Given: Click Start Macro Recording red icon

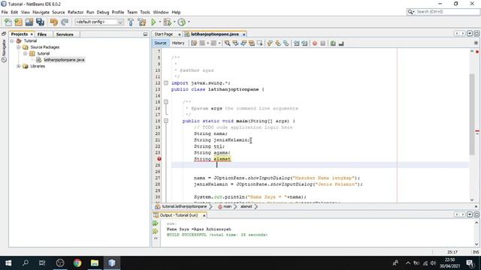Looking at the screenshot, I should [x=315, y=43].
